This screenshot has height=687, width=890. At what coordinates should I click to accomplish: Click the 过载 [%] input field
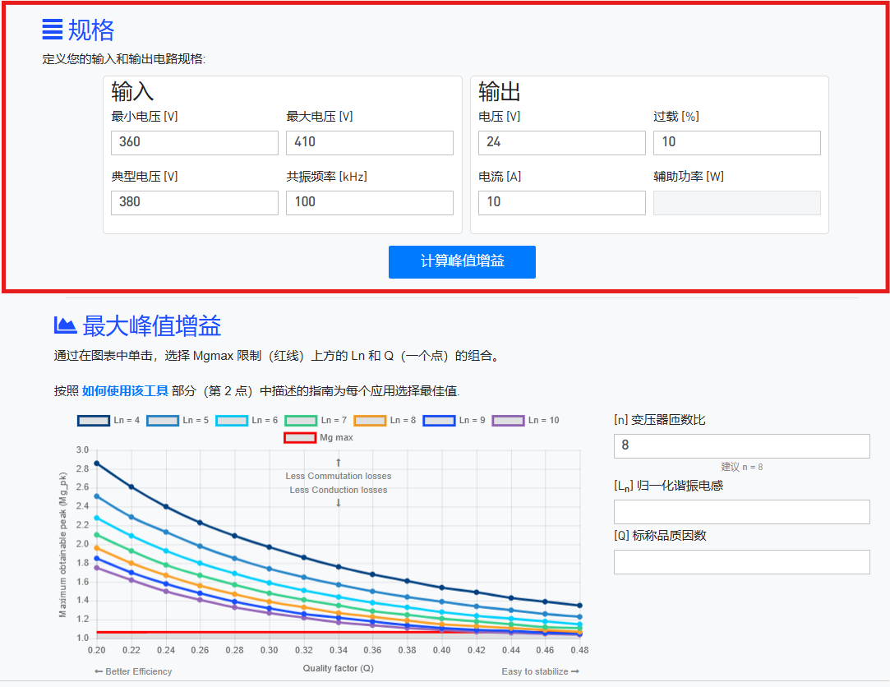(737, 142)
